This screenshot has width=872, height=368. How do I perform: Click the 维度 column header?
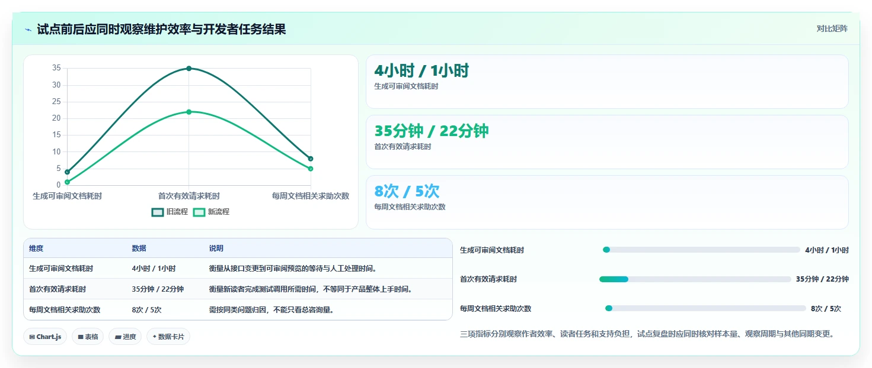click(x=36, y=248)
